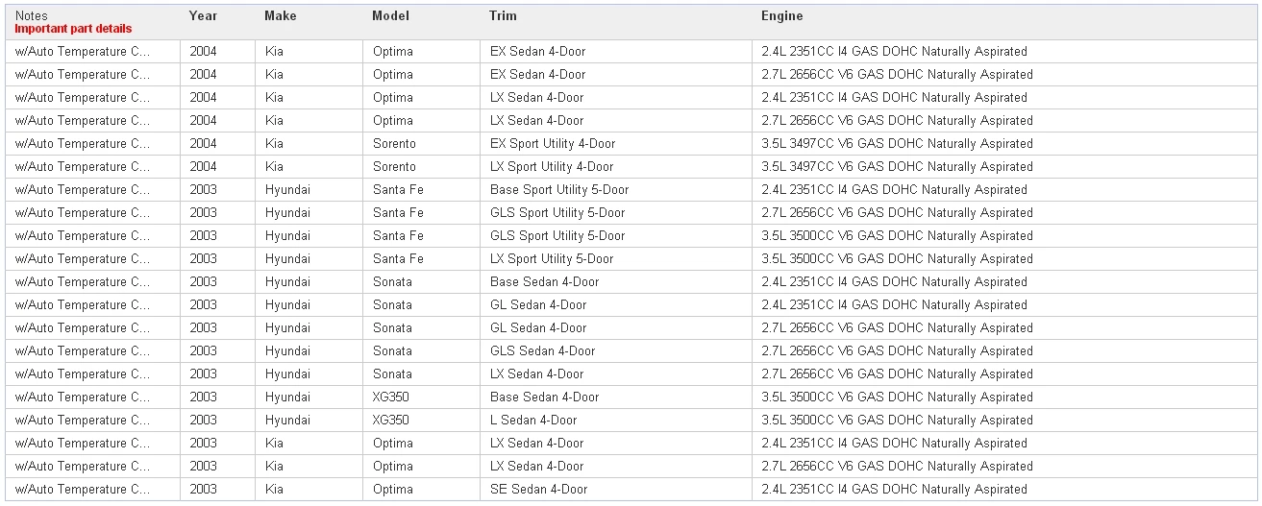Select the XG350 model cell in Base row
Image resolution: width=1262 pixels, height=506 pixels.
click(390, 398)
